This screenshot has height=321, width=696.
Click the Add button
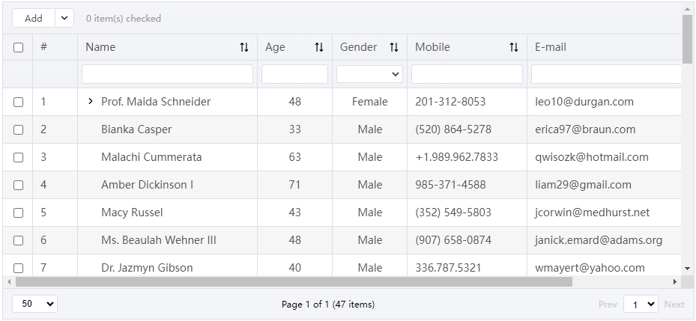[34, 18]
